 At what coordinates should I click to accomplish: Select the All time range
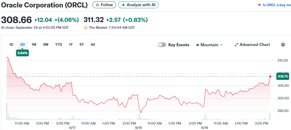tap(93, 44)
